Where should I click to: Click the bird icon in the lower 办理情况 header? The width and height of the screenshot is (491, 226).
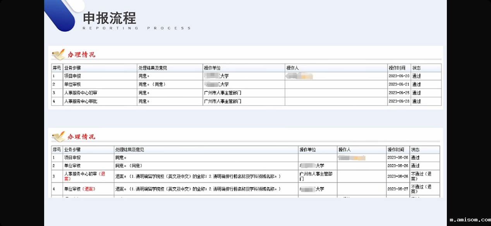[x=58, y=137]
